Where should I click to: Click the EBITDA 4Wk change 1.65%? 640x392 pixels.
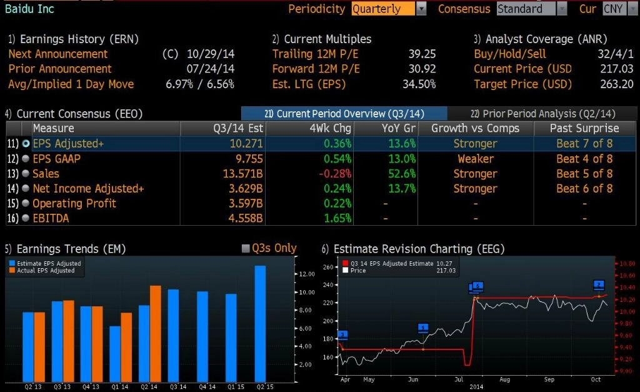point(337,218)
